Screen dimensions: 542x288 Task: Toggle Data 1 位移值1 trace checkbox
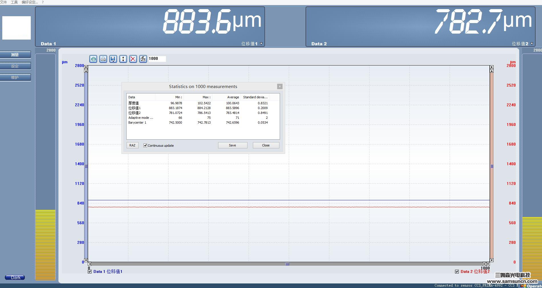pos(90,271)
